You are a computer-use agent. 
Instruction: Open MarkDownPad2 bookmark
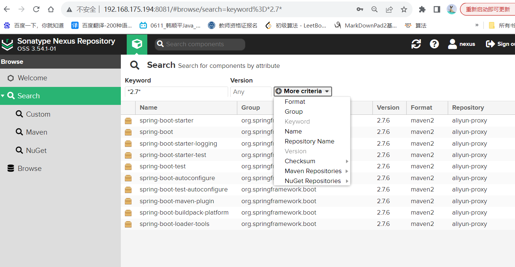click(x=365, y=25)
